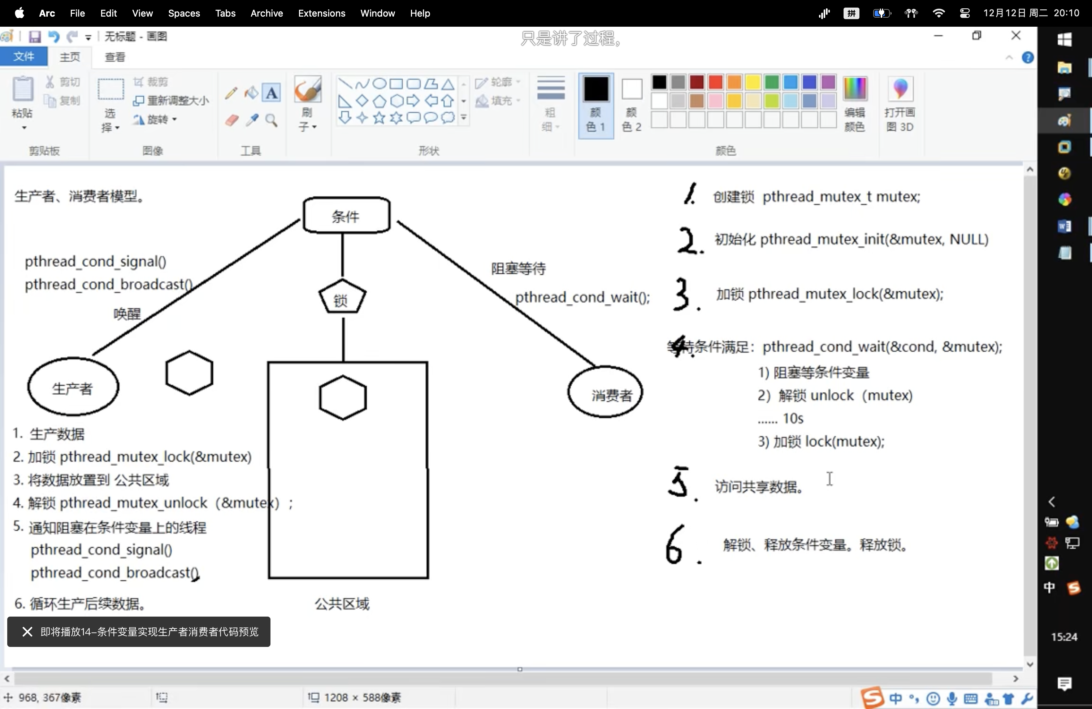Select the Text tool
This screenshot has width=1092, height=709.
tap(271, 93)
